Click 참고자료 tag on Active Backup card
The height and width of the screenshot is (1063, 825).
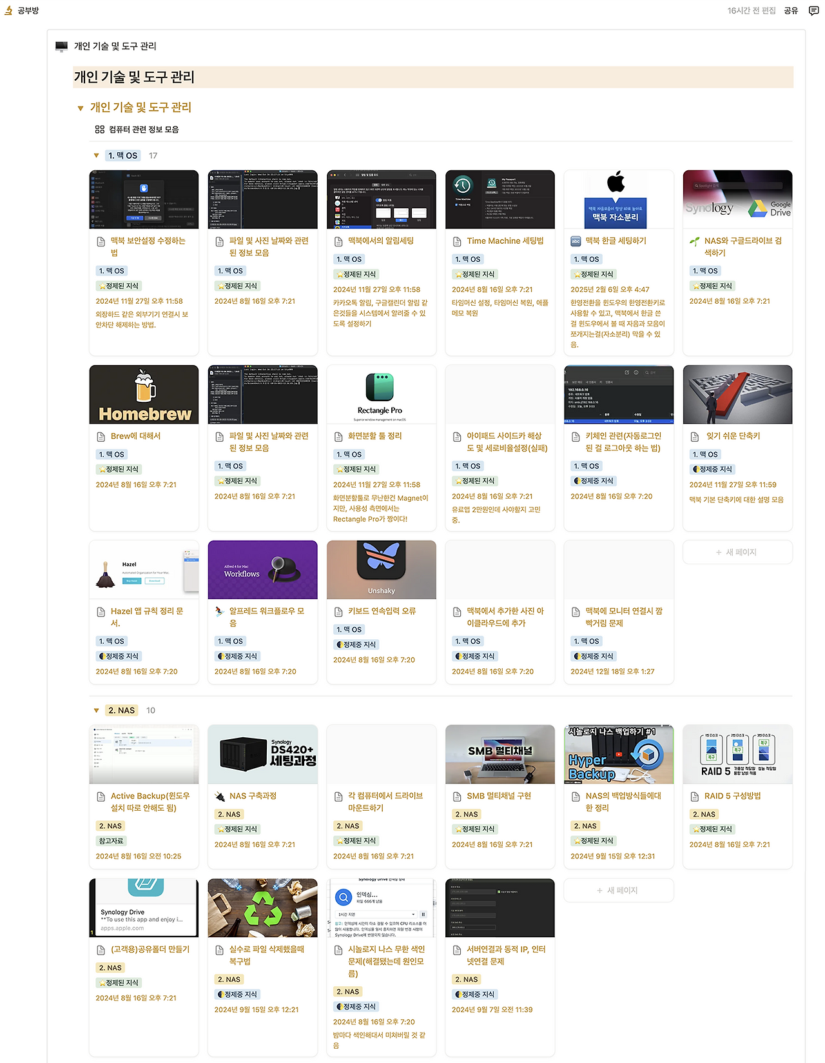[x=112, y=841]
